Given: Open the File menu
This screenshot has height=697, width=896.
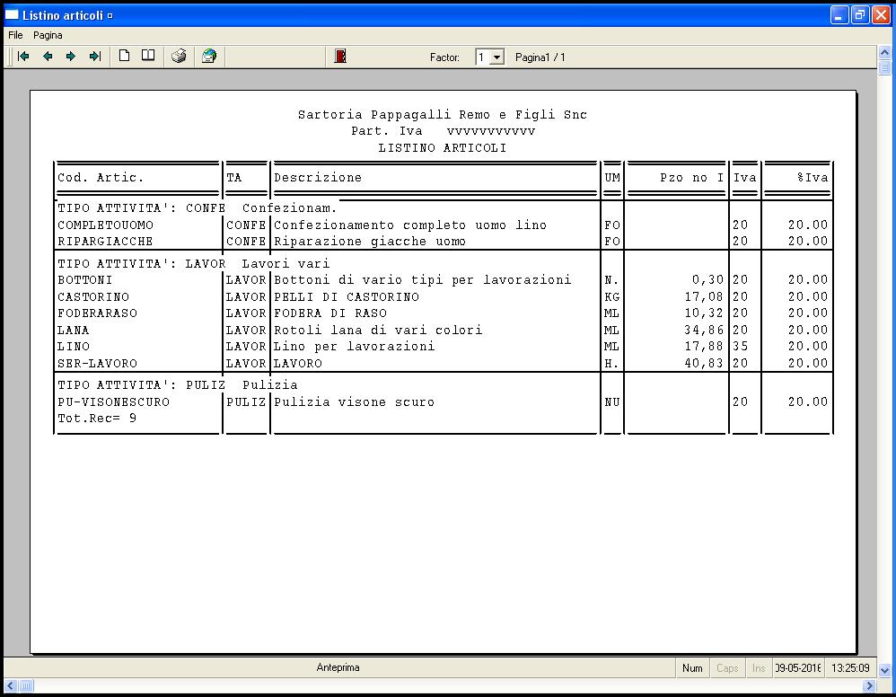Looking at the screenshot, I should pyautogui.click(x=15, y=35).
